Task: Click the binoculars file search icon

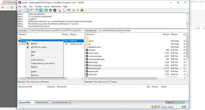Action: point(82,10)
